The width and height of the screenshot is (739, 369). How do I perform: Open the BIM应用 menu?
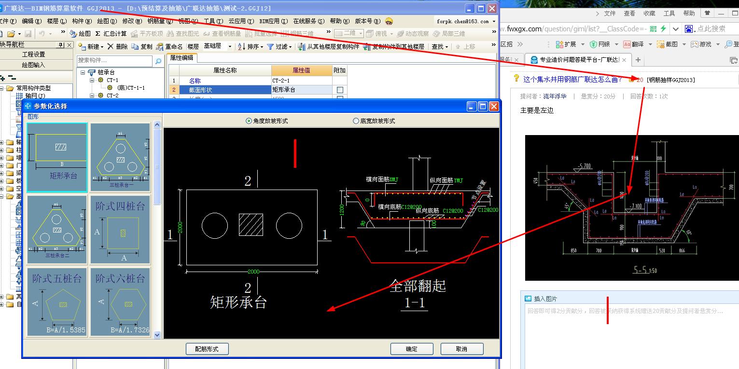pyautogui.click(x=273, y=21)
